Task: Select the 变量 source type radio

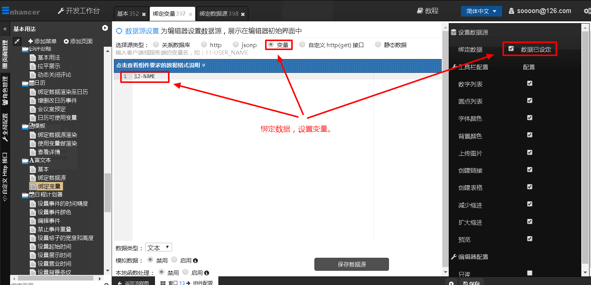Action: [271, 44]
